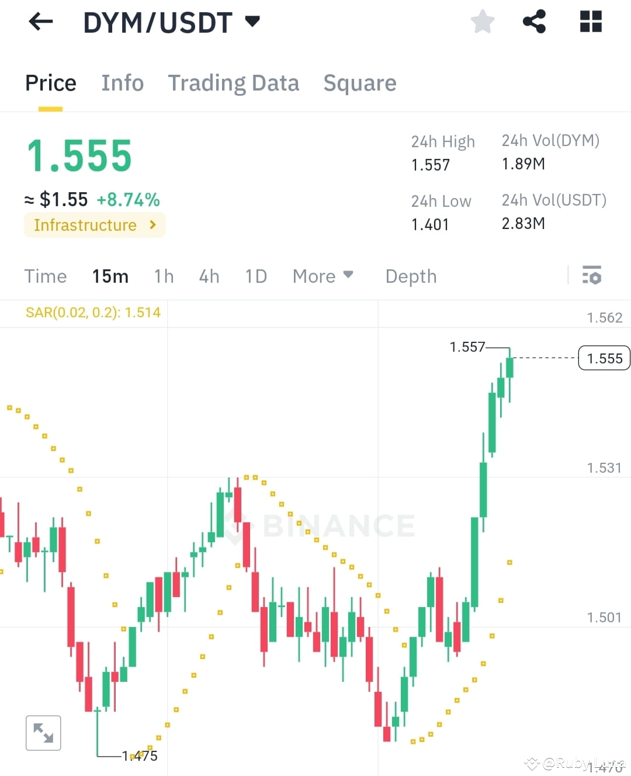
Task: Open the share options for this pair
Action: (533, 22)
